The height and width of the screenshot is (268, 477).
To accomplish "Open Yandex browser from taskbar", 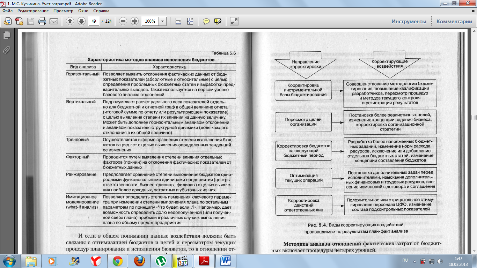I will [x=96, y=261].
